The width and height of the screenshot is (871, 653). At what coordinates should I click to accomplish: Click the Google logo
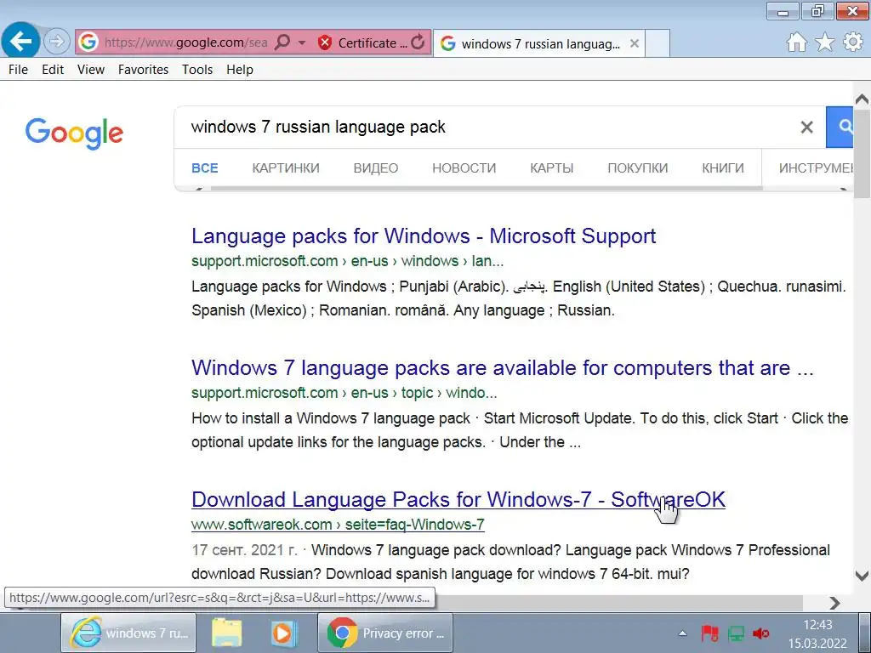click(x=74, y=133)
